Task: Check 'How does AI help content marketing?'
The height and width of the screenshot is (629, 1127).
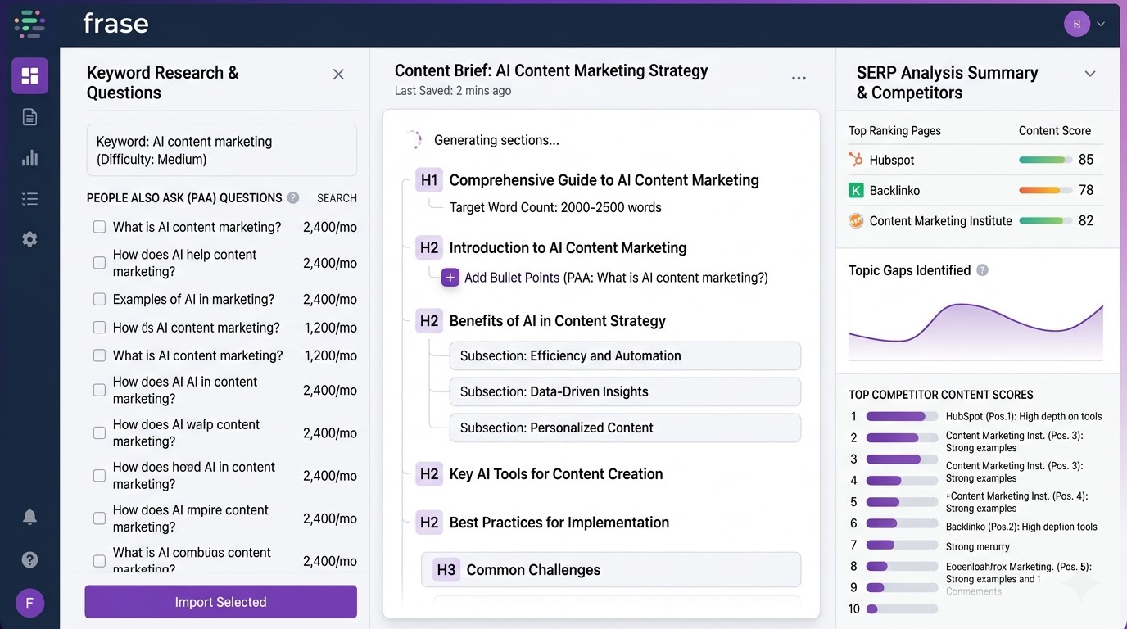Action: 99,263
